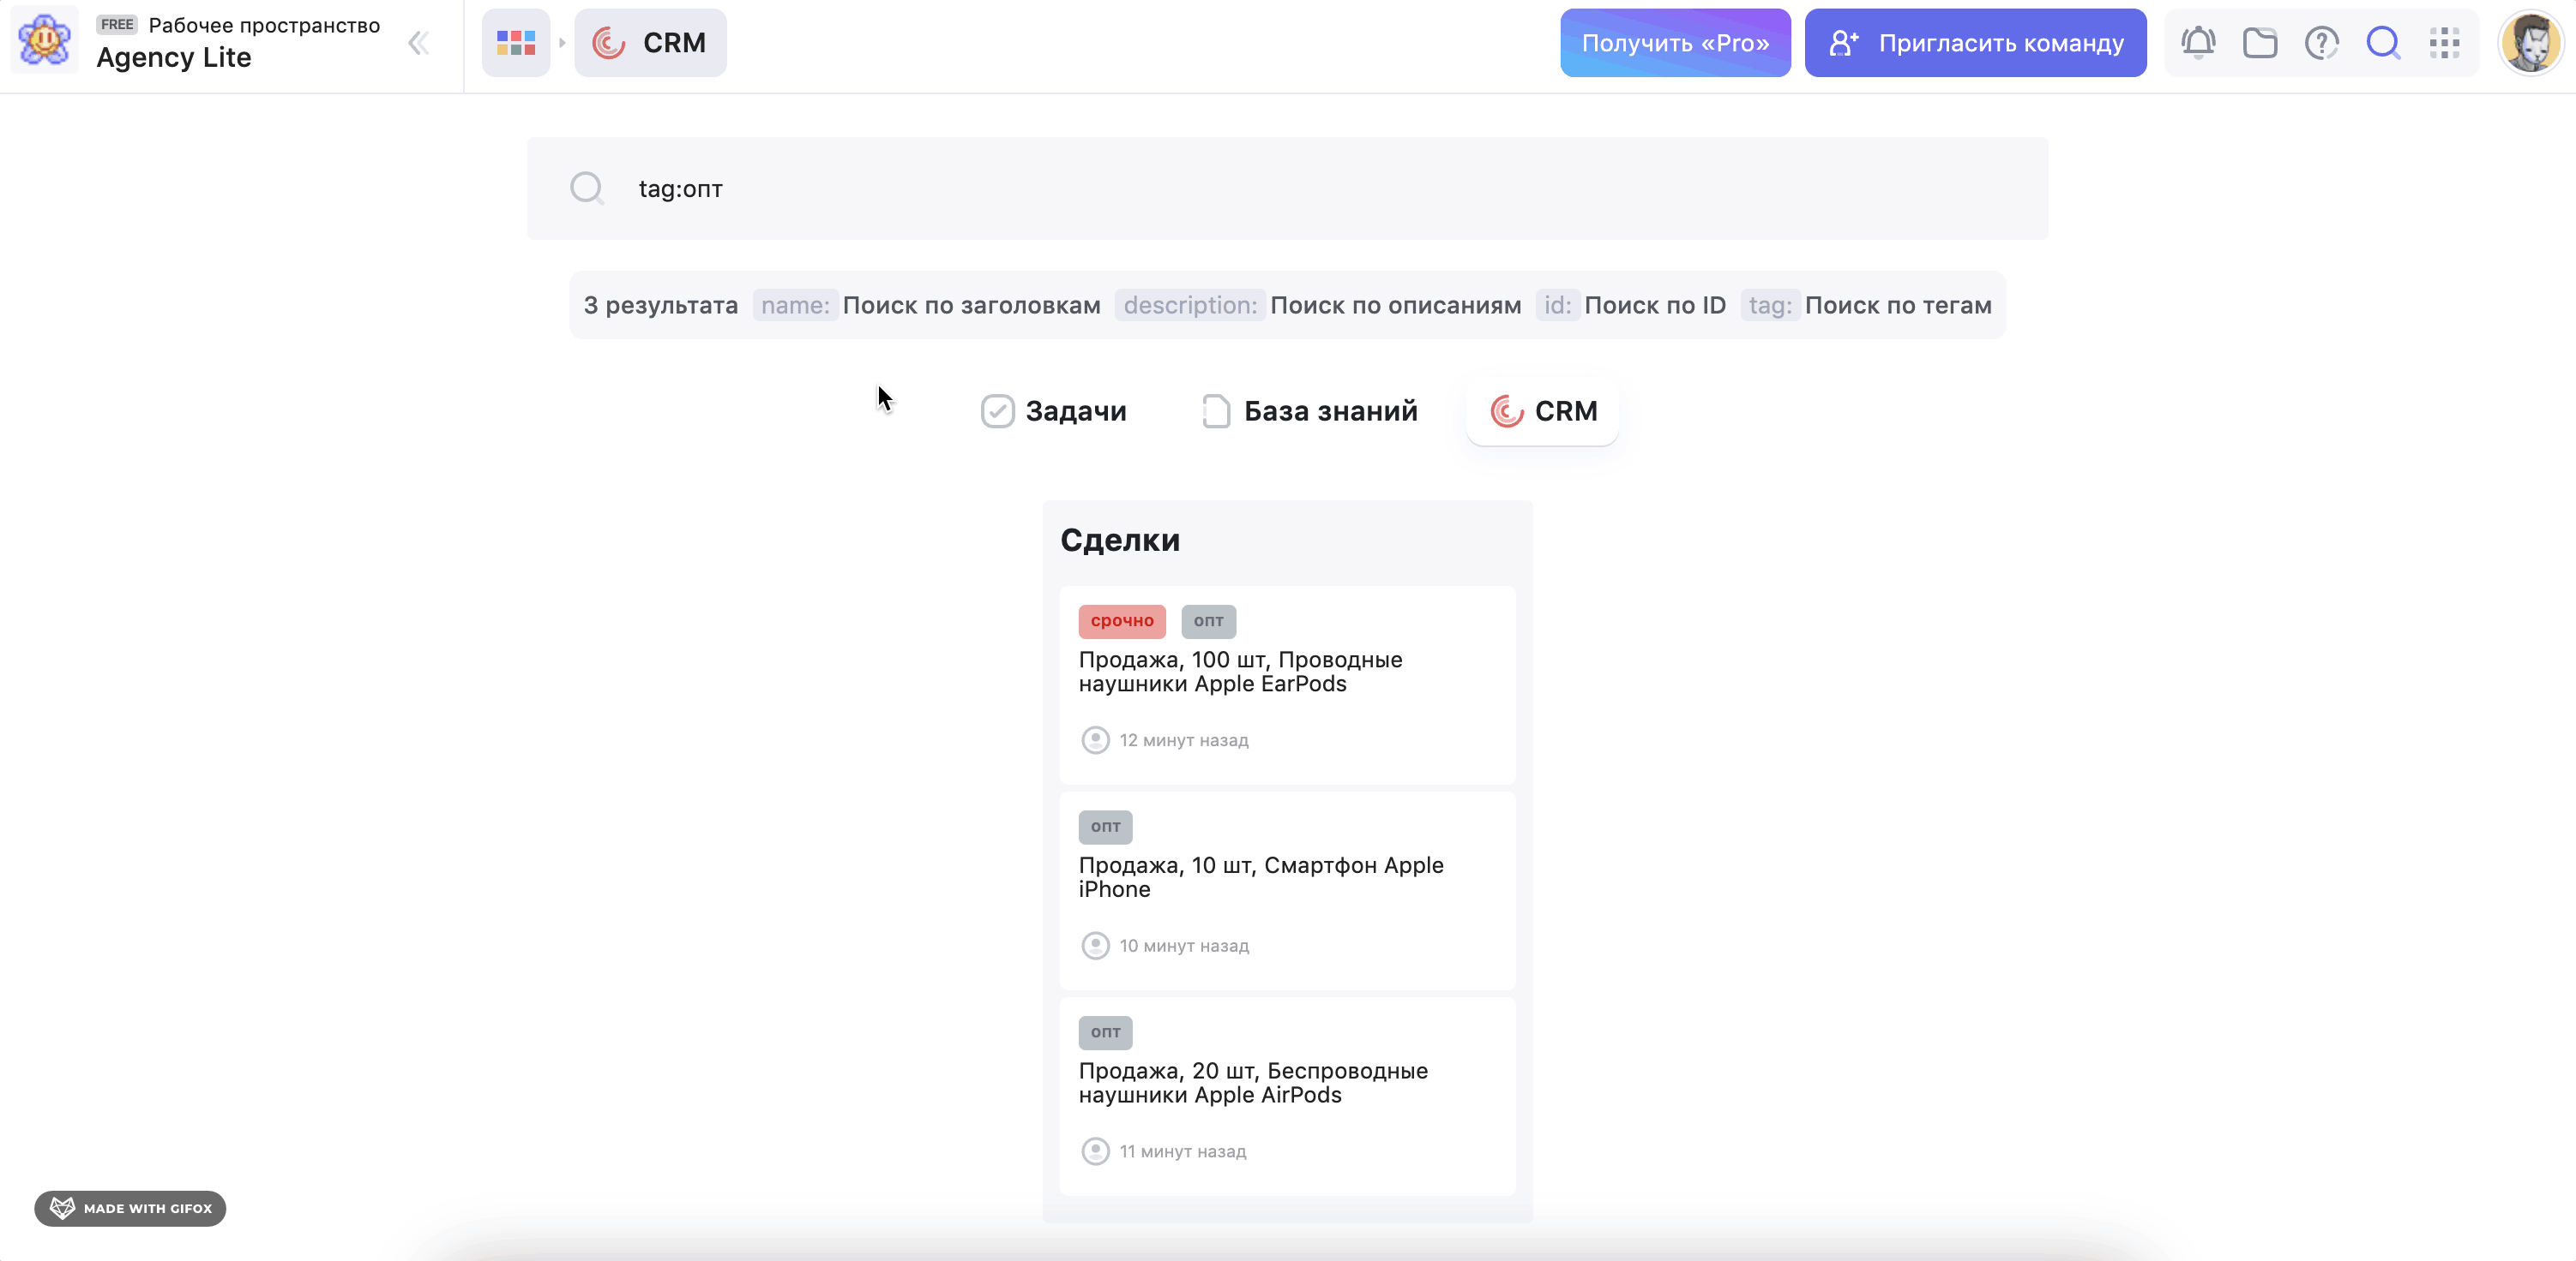Viewport: 2576px width, 1261px height.
Task: Insert the description: search filter hint
Action: click(x=1190, y=306)
